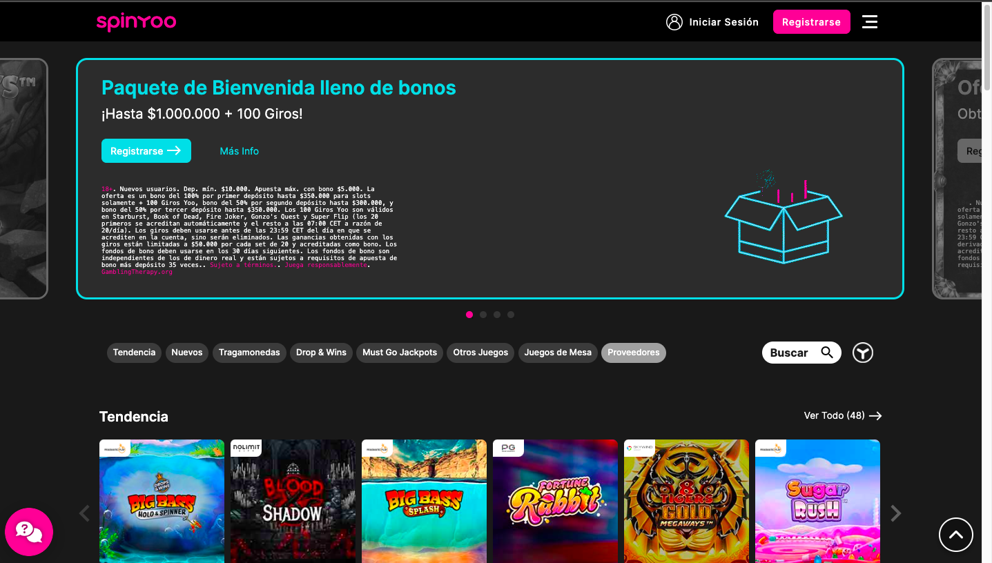Screen dimensions: 992x563
Task: Open the hamburger menu
Action: coord(870,22)
